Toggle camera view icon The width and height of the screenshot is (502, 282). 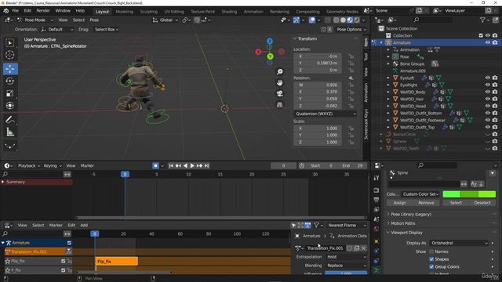[x=280, y=94]
